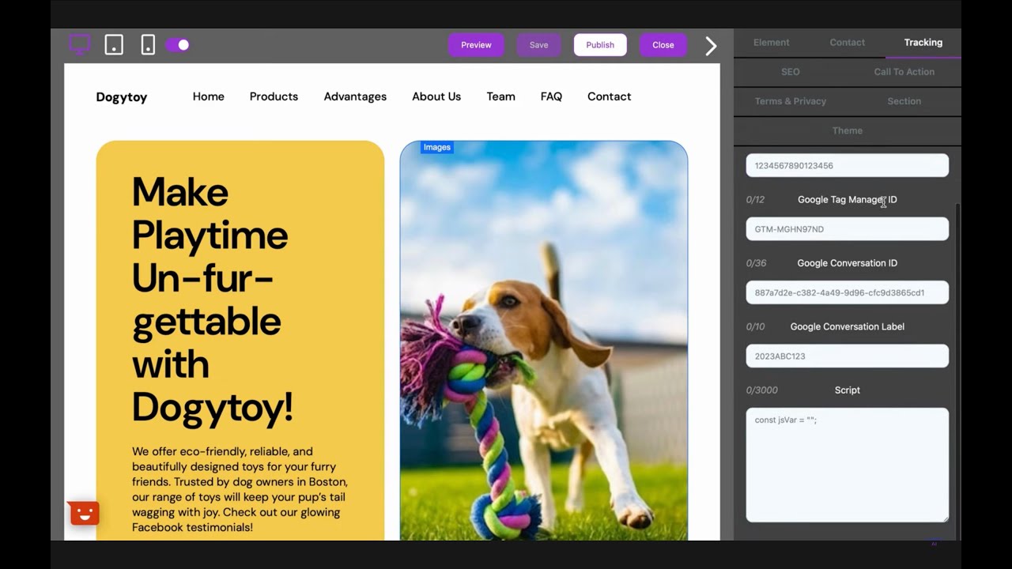Switch to mobile preview icon
This screenshot has height=569, width=1012.
point(148,44)
